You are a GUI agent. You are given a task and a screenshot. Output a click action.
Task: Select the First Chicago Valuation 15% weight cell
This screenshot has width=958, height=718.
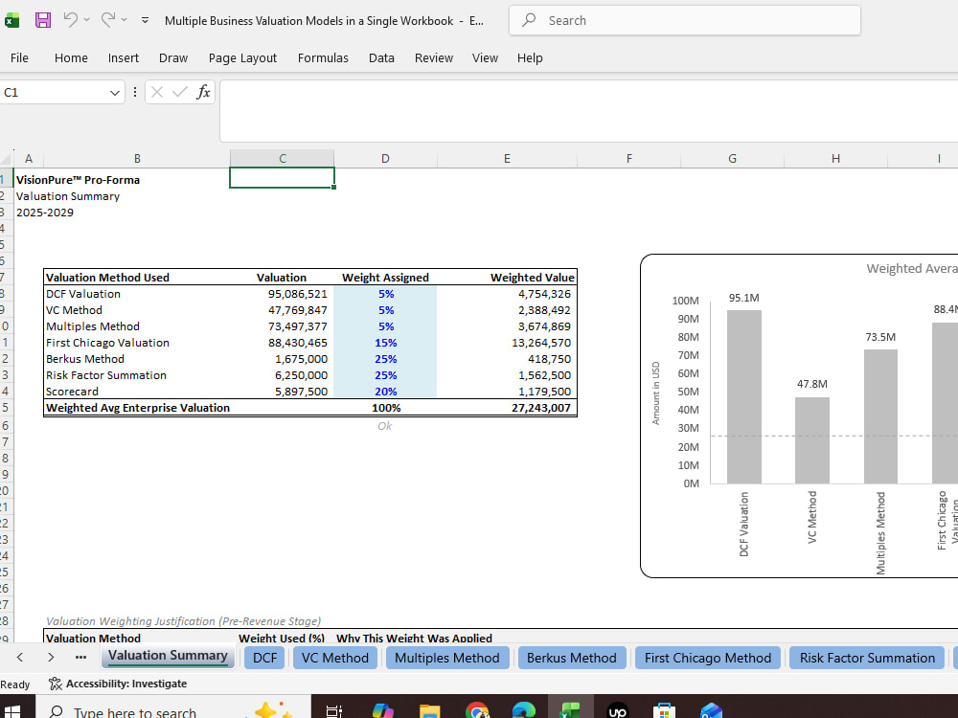point(385,343)
